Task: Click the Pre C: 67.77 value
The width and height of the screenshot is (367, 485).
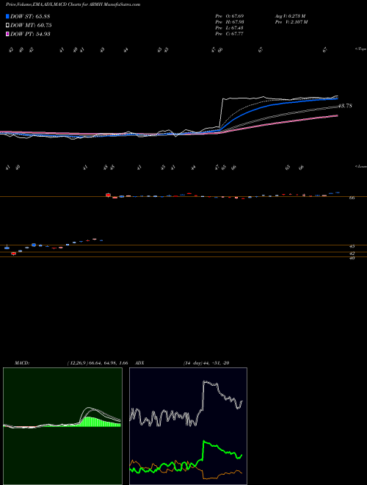Action: [229, 34]
